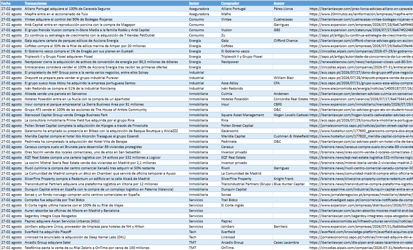Viewport: 413px width, 250px height.
Task: Select 'Mapfre entra en el accionariado de Tuio' cell
Action: click(106, 14)
